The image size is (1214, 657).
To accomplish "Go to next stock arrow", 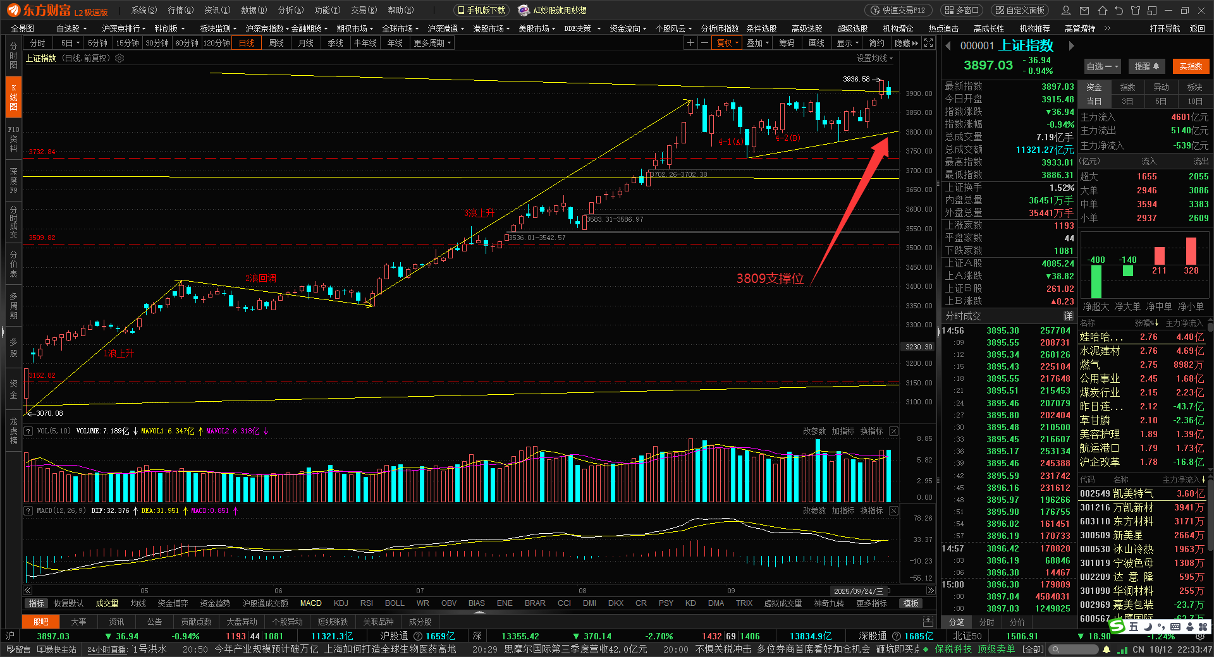I will [1071, 45].
